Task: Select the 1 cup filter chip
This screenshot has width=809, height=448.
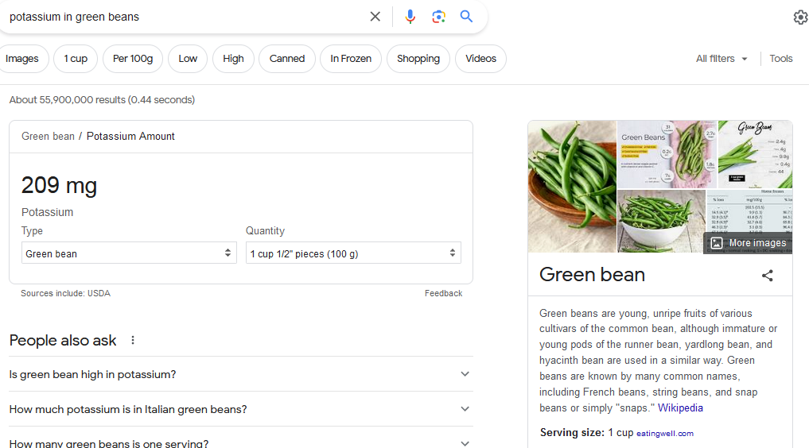Action: [x=76, y=59]
